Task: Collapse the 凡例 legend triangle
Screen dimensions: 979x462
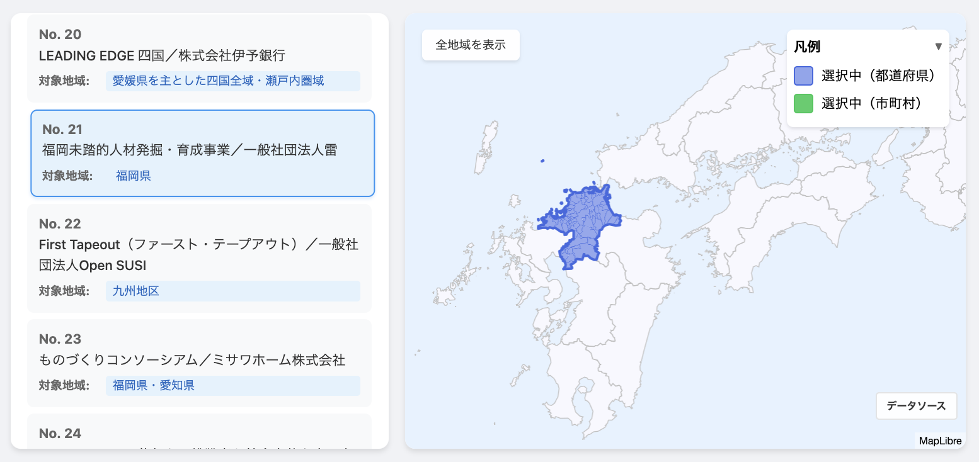Action: [x=938, y=47]
